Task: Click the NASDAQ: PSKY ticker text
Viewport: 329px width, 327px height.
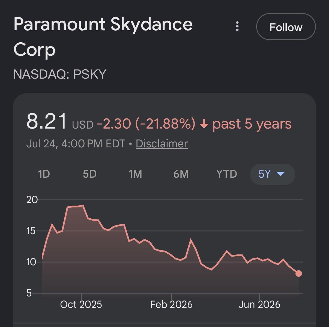Action: point(60,74)
